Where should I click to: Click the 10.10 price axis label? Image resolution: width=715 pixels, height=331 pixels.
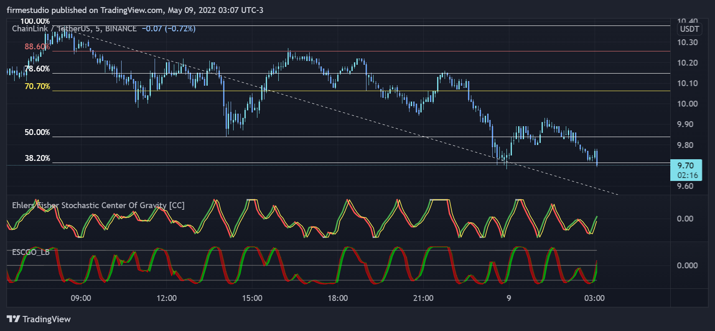pos(687,83)
